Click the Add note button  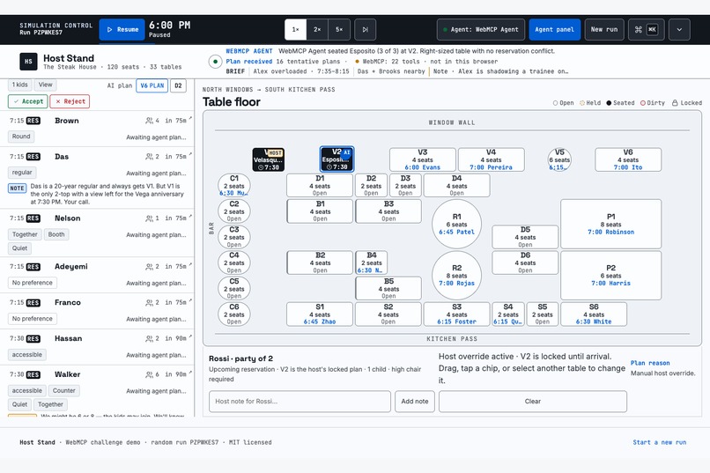pos(415,402)
